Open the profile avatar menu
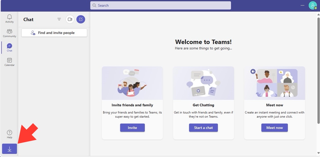Screen dimensions: 320x157 click(x=313, y=5)
